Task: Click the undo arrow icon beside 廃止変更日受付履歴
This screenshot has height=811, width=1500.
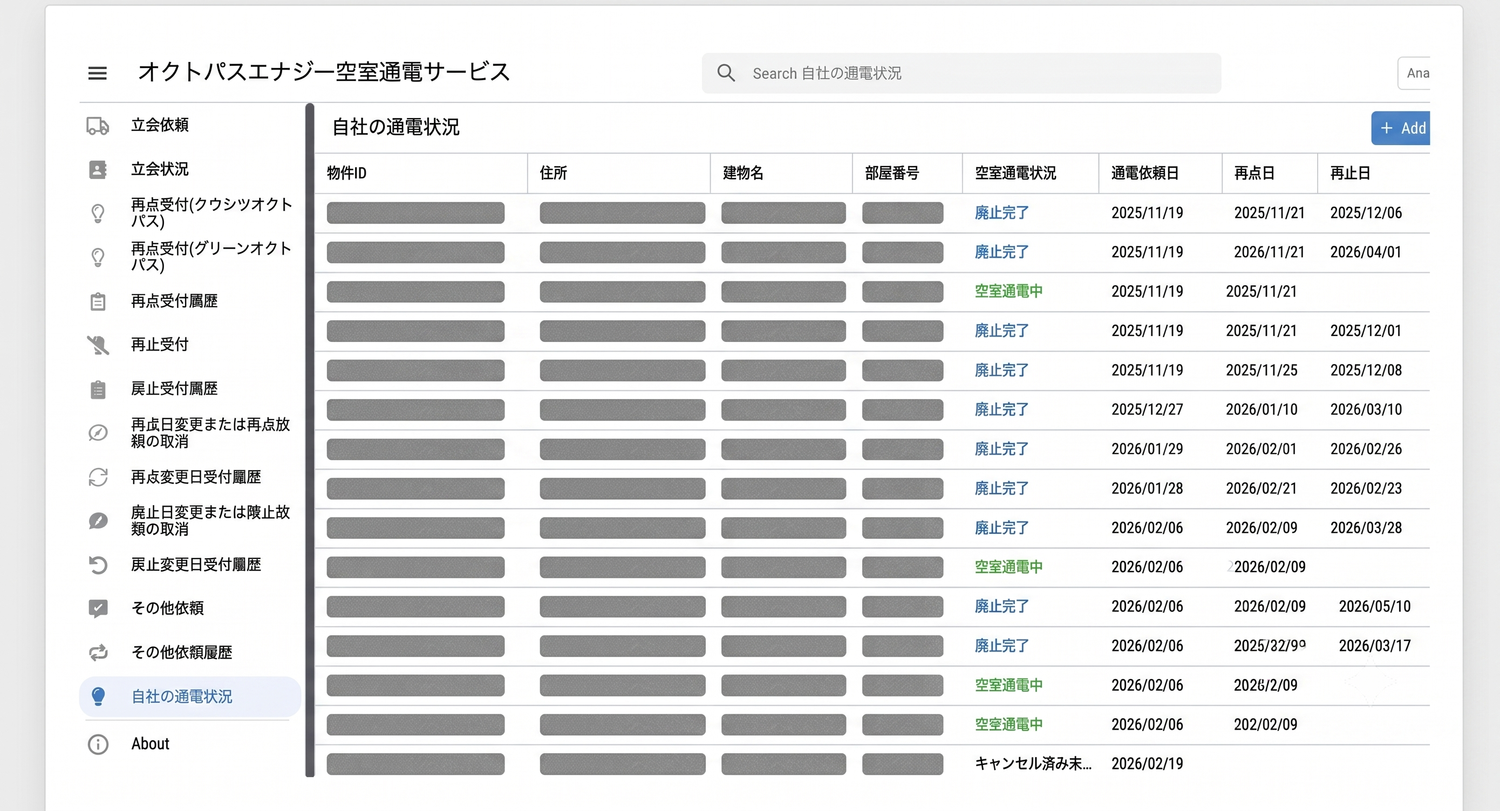Action: tap(98, 565)
